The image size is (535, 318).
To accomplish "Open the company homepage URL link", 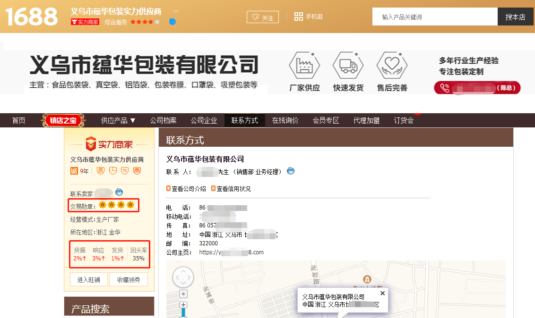I will pos(231,252).
